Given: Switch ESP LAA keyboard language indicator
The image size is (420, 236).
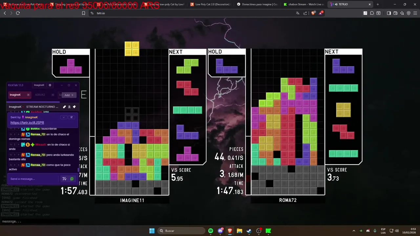Looking at the screenshot, I should pos(383,231).
